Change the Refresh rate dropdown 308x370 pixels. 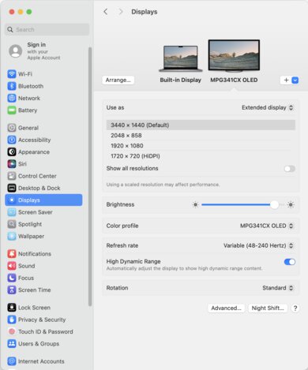(x=258, y=245)
